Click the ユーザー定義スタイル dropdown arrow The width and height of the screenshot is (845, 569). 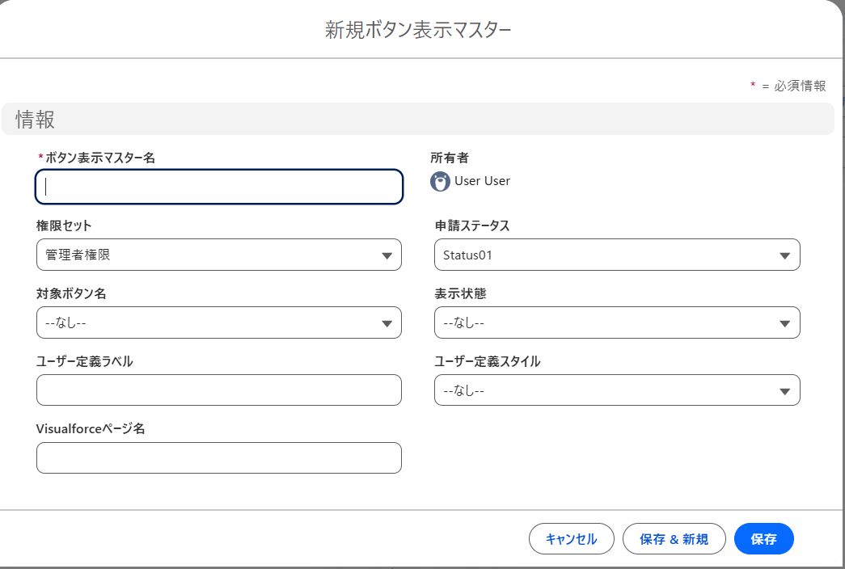tap(784, 390)
